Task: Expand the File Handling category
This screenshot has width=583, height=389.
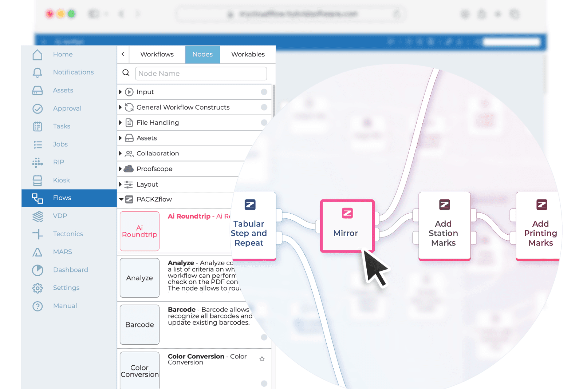Action: 120,123
